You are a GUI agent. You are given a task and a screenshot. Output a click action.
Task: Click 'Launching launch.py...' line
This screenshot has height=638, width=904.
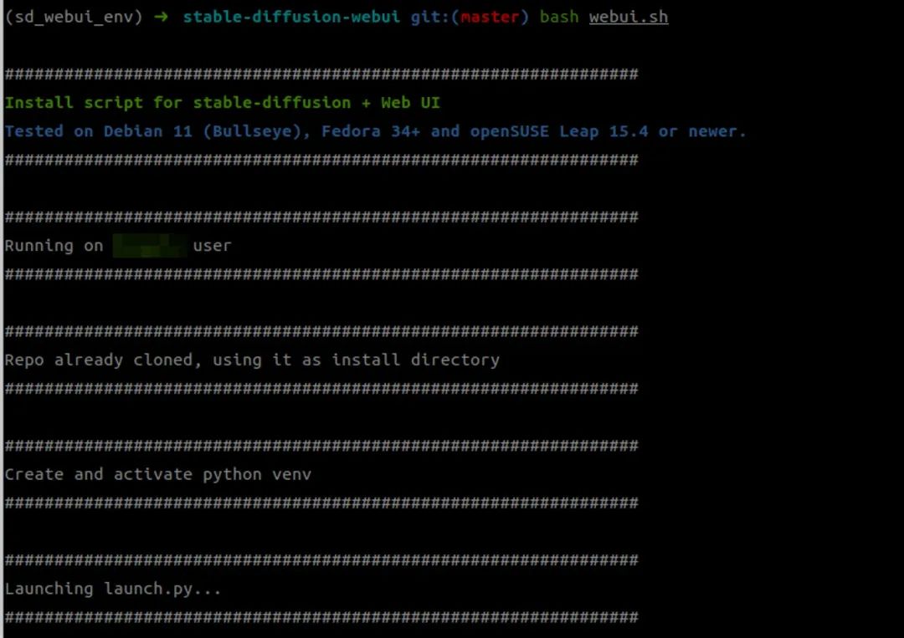(113, 589)
